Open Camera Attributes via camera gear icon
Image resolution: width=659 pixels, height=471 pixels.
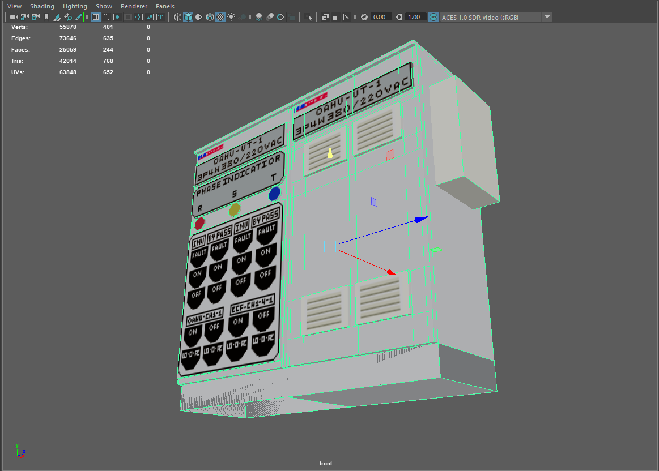click(36, 17)
